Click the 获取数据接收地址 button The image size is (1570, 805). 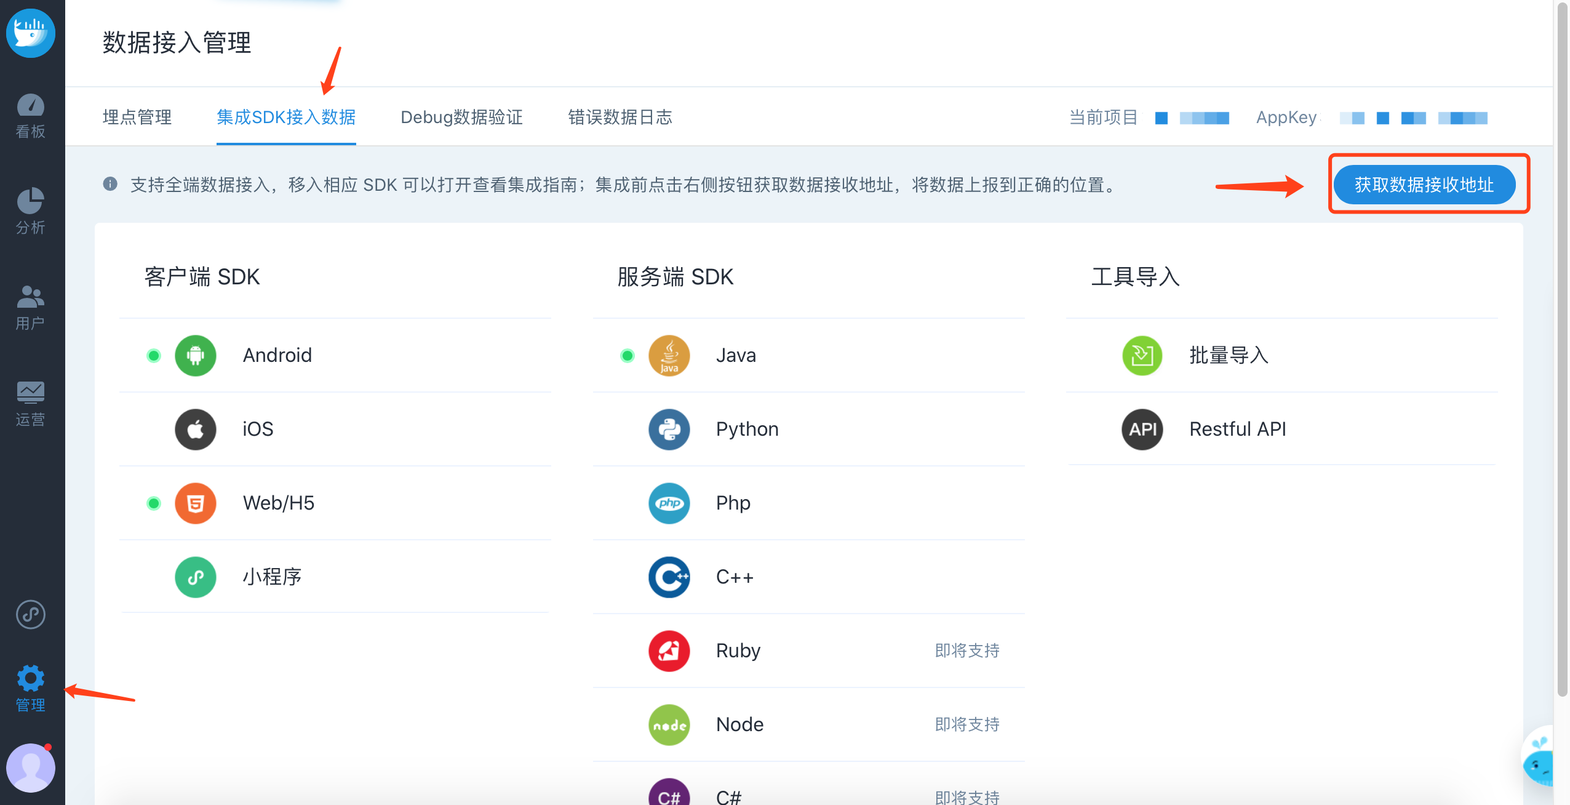1424,184
